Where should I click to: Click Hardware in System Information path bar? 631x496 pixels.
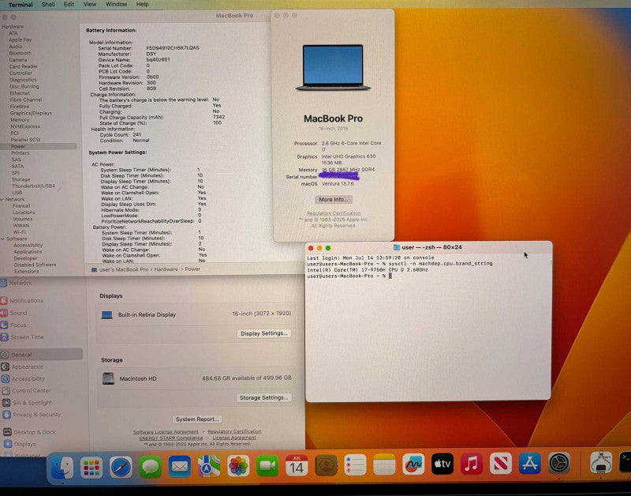point(166,269)
